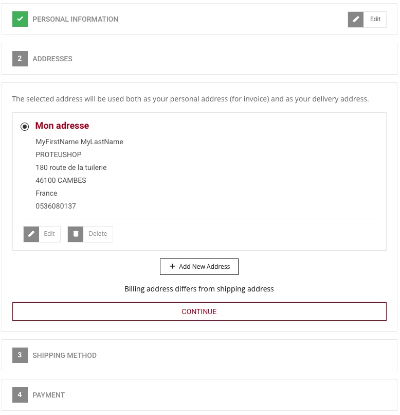Click the Continue button
Viewport: 400px width, 415px height.
tap(199, 312)
